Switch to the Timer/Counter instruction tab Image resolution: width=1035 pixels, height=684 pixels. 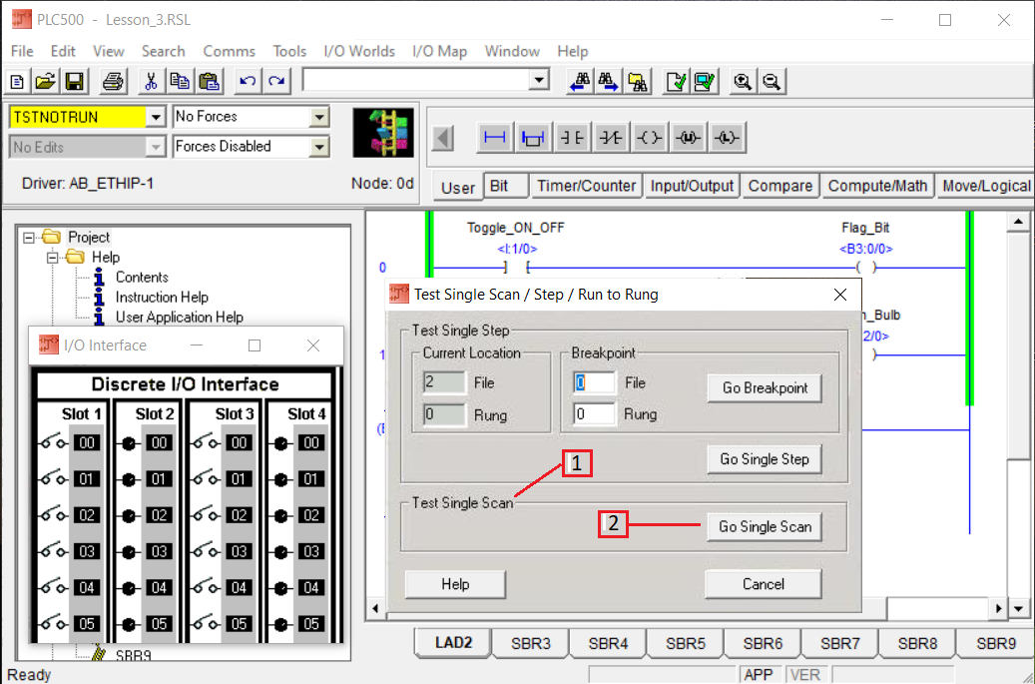[x=586, y=186]
